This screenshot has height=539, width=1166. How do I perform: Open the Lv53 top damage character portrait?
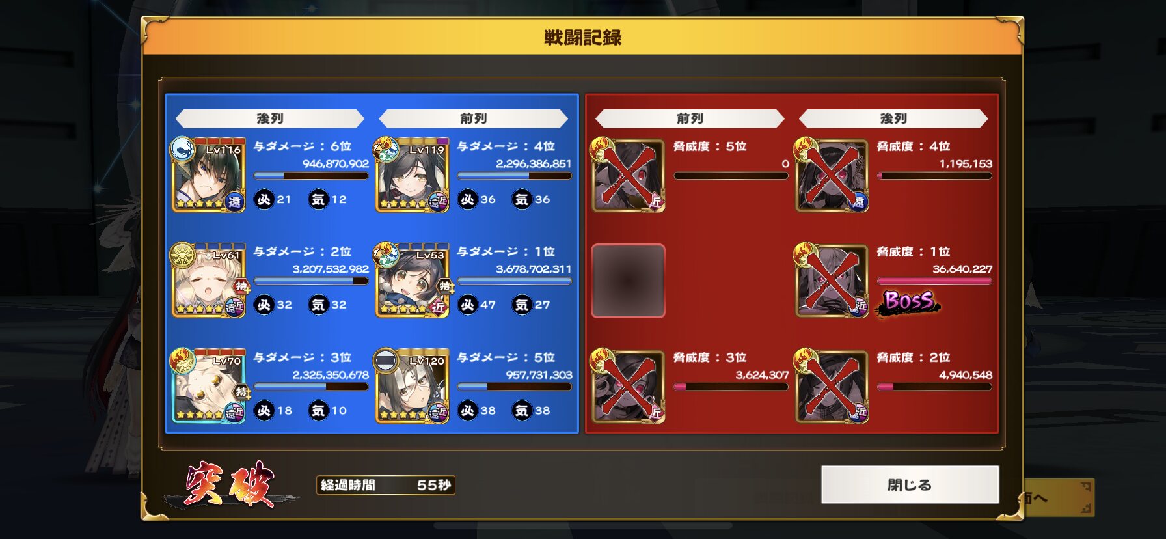[413, 281]
